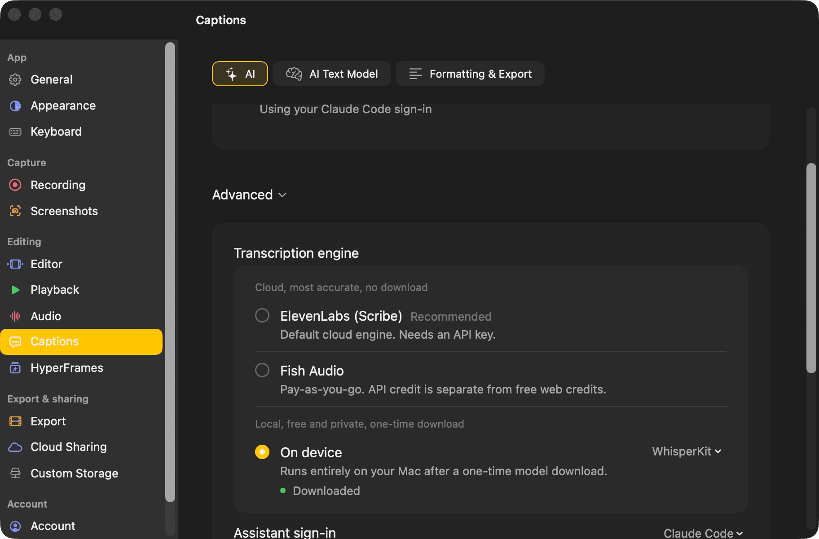The width and height of the screenshot is (819, 539).
Task: Click the 'Assistant sign-in' heading
Action: tap(285, 533)
